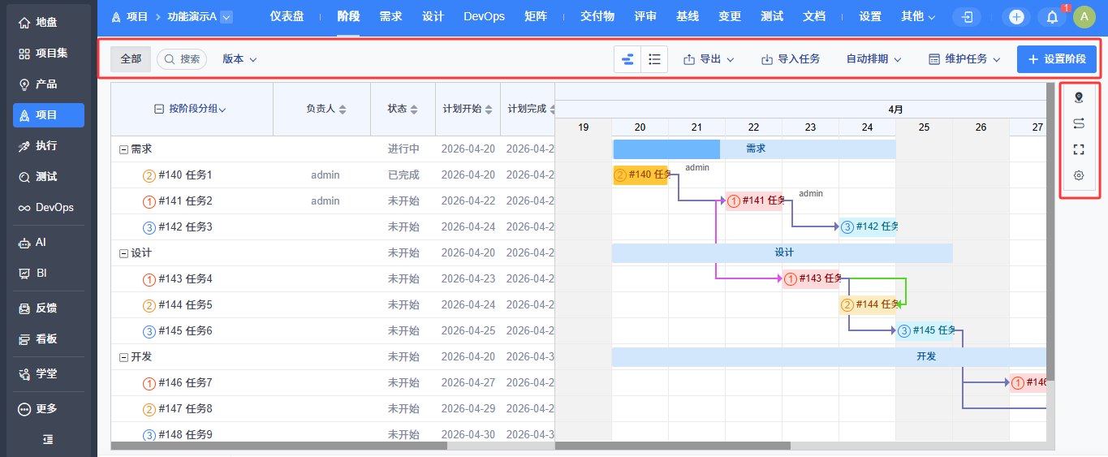
Task: Click the Gantt chart horizontal scrollbar
Action: (673, 446)
